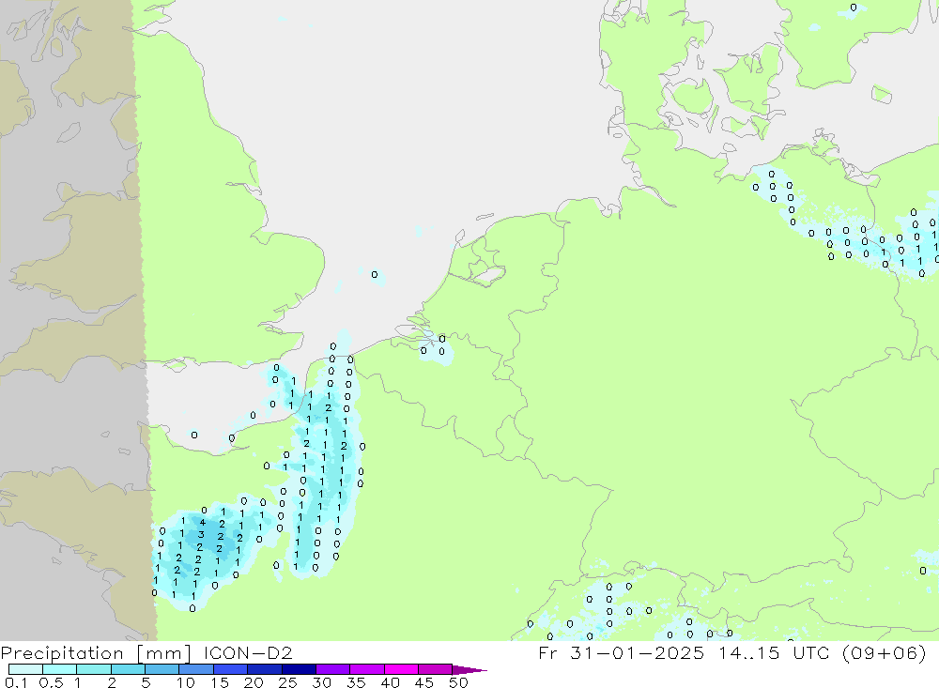Click the 0.1–0.5 mm palest cyan legend swatch
This screenshot has width=939, height=688.
[x=25, y=669]
